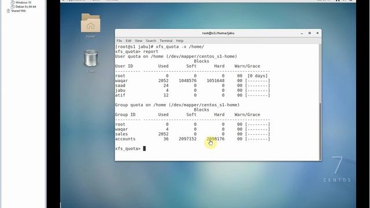Open the Edit menu in terminal
The width and height of the screenshot is (370, 208).
[128, 41]
